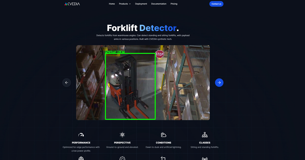Open the Pricing page
Image resolution: width=305 pixels, height=160 pixels.
tap(174, 4)
